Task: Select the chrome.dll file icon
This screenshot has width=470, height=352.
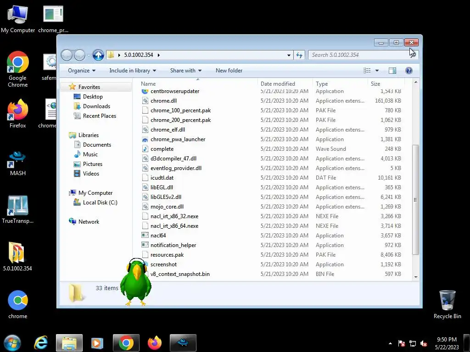Action: pyautogui.click(x=145, y=101)
